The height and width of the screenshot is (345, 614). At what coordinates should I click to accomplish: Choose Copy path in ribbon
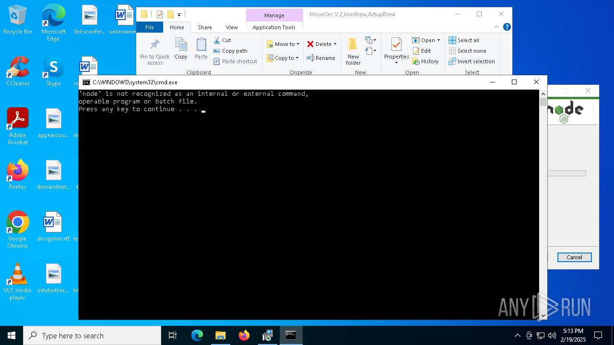pyautogui.click(x=230, y=51)
